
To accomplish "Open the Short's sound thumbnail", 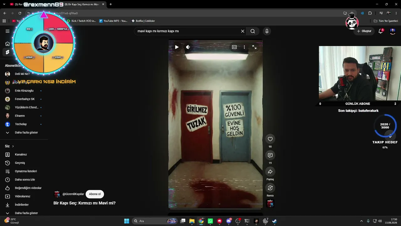I will pyautogui.click(x=270, y=203).
